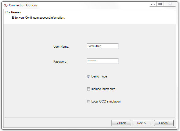The width and height of the screenshot is (180, 131).
Task: Focus the User Name text field
Action: click(x=102, y=46)
